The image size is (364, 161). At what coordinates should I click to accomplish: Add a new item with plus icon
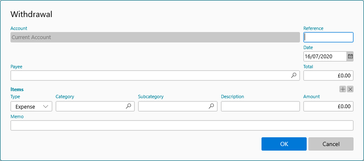coord(343,89)
